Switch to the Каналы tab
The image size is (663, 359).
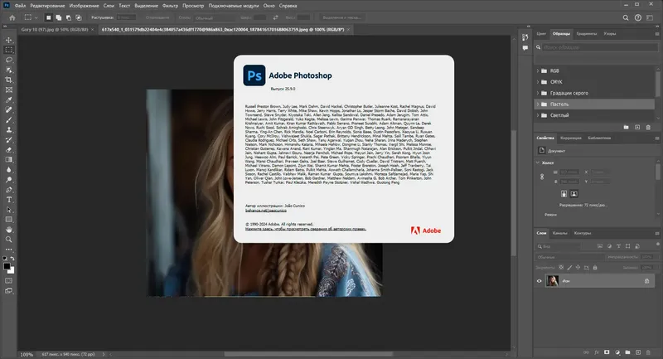point(560,233)
